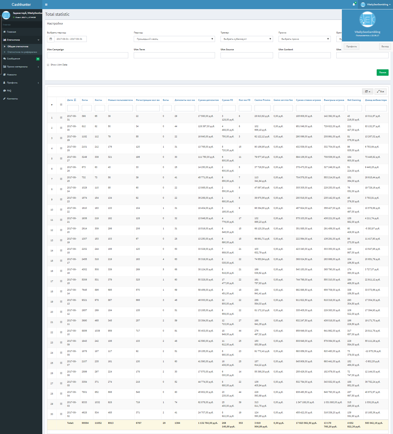
Task: Click the sort icon next to Дата
Action: (x=75, y=100)
